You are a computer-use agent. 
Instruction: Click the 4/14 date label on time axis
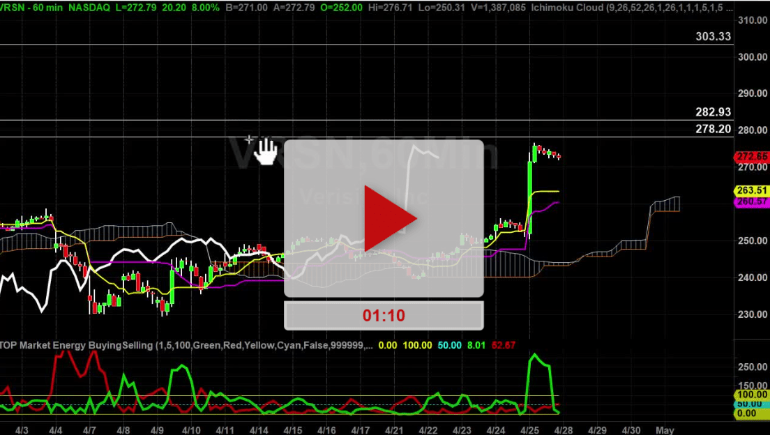[259, 430]
